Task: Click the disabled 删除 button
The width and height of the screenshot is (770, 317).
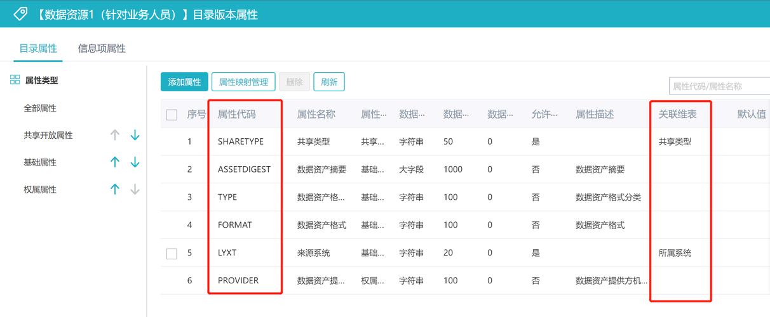Action: tap(295, 82)
